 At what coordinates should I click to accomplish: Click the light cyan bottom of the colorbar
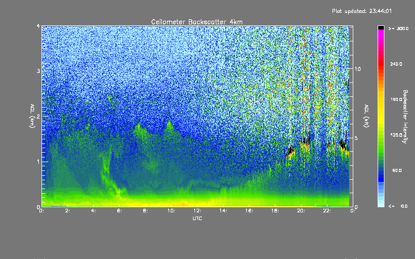click(x=381, y=204)
